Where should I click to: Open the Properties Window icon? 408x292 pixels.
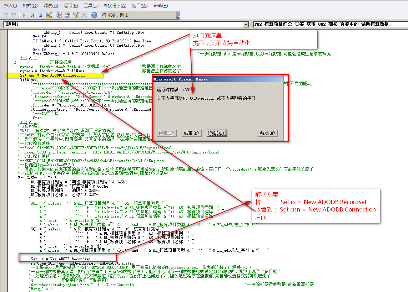(67, 15)
